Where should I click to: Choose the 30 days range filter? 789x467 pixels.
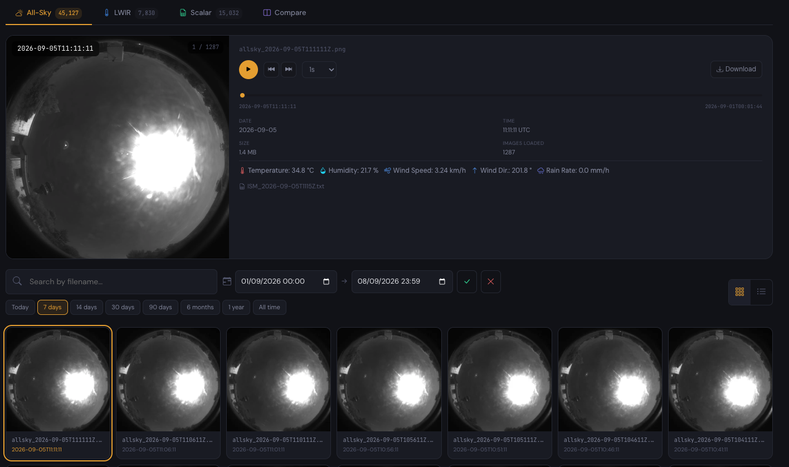pos(123,307)
